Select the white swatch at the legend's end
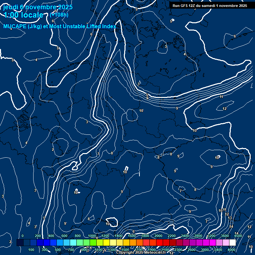Screen dimensions: 255x255 tap(232, 242)
